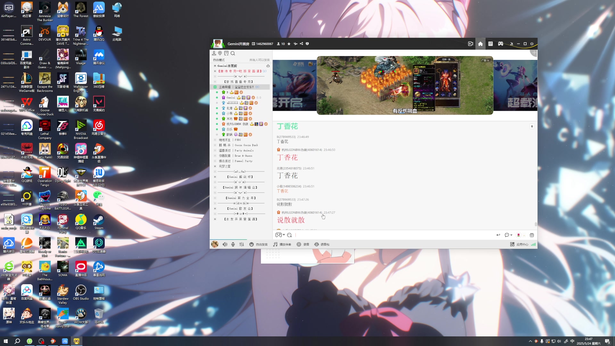
Task: Open taskbar search icon
Action: click(x=17, y=341)
